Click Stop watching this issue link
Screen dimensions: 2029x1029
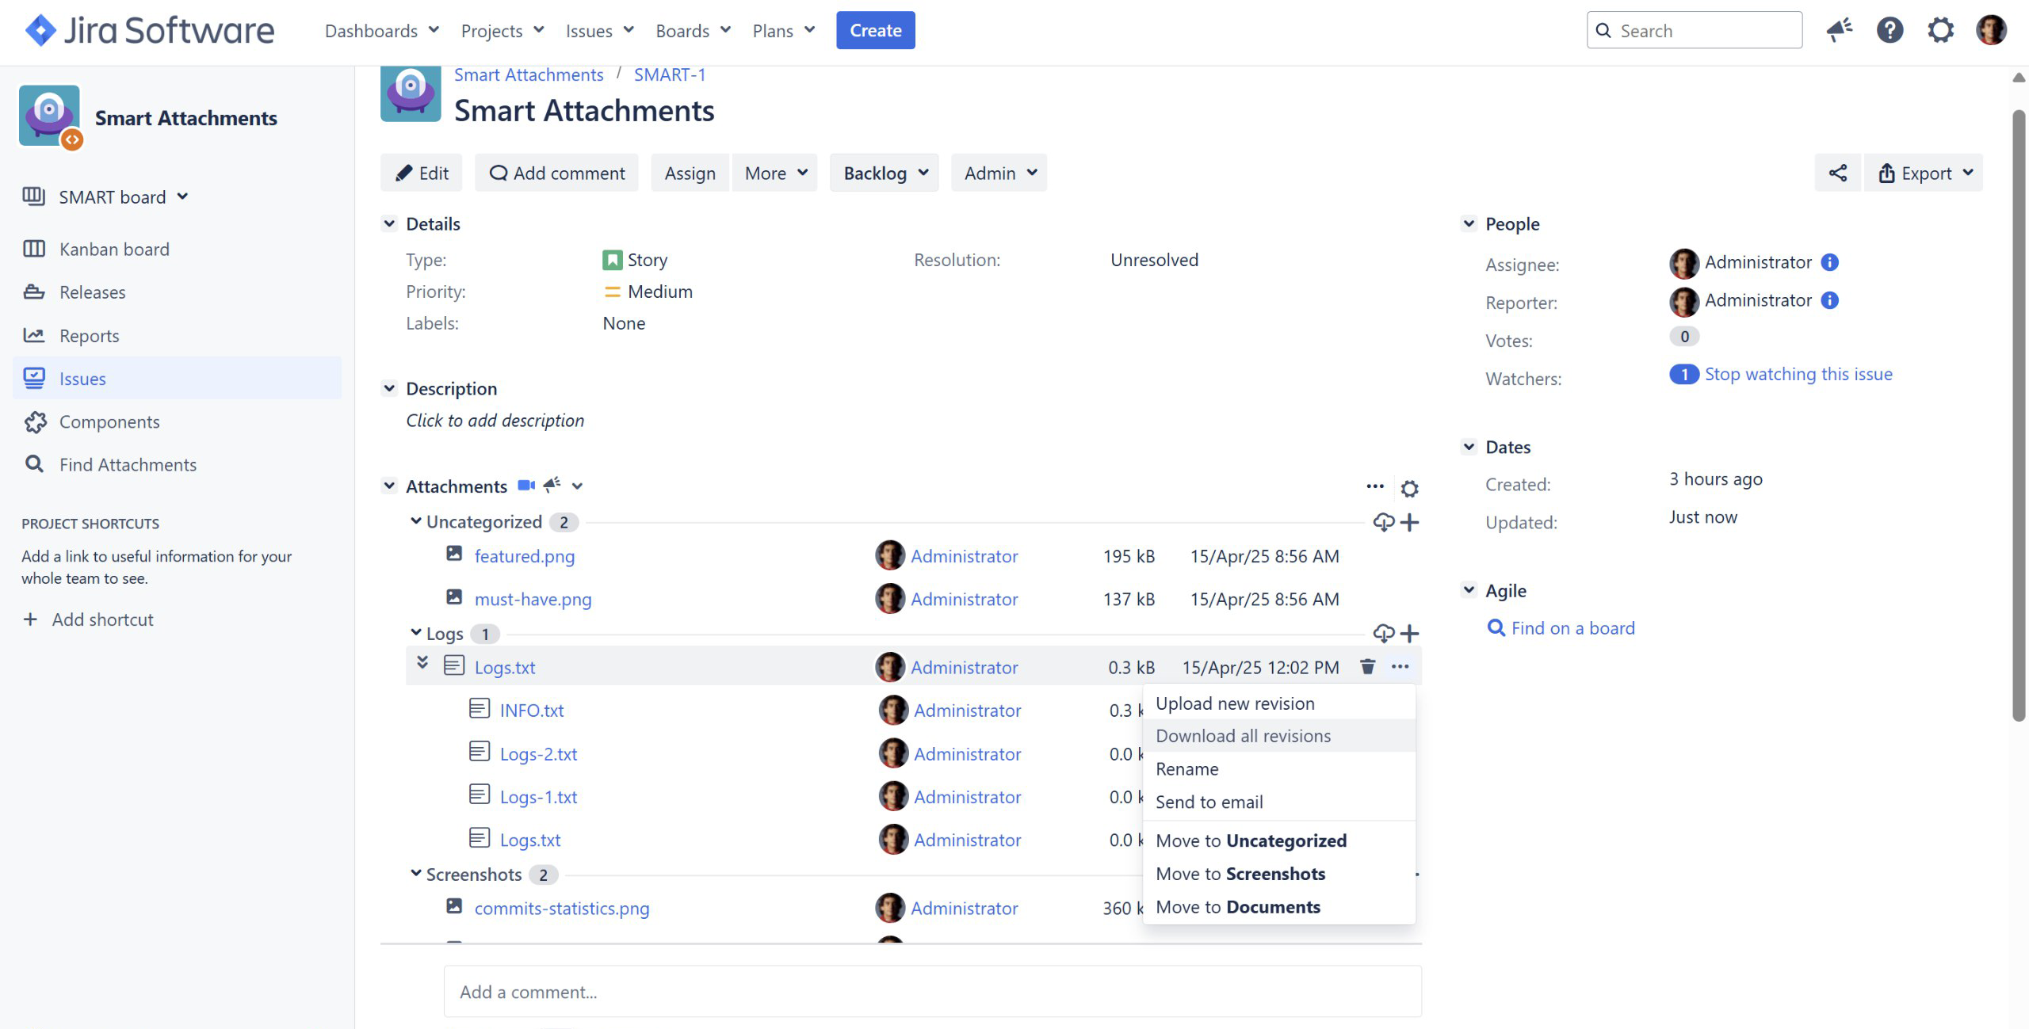(1798, 374)
